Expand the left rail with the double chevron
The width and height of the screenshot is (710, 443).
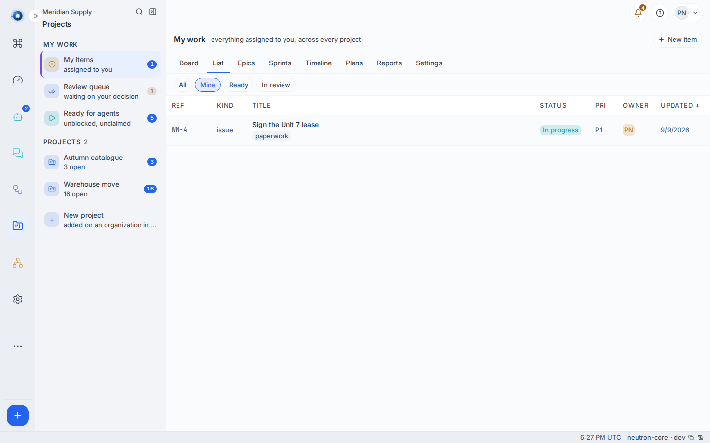[35, 16]
